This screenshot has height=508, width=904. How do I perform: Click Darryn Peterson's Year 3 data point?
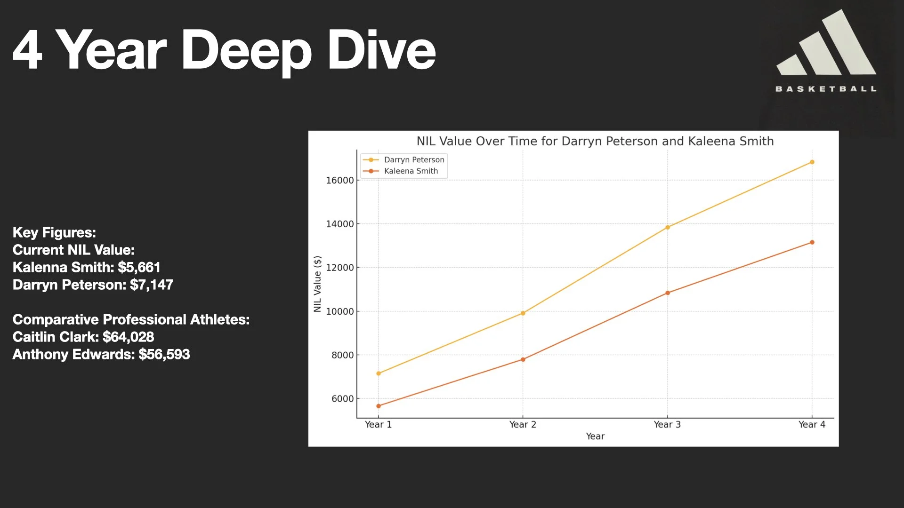[667, 228]
